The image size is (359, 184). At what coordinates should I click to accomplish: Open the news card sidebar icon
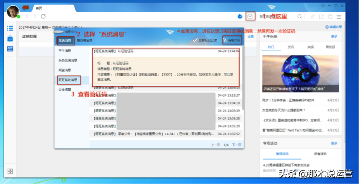(10, 49)
